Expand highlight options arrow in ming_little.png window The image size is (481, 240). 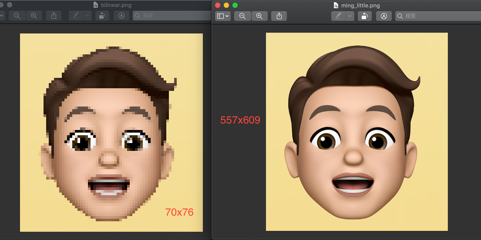pos(350,16)
